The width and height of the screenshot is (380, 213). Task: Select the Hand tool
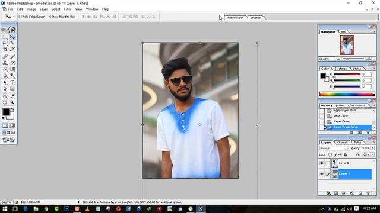tap(5, 102)
